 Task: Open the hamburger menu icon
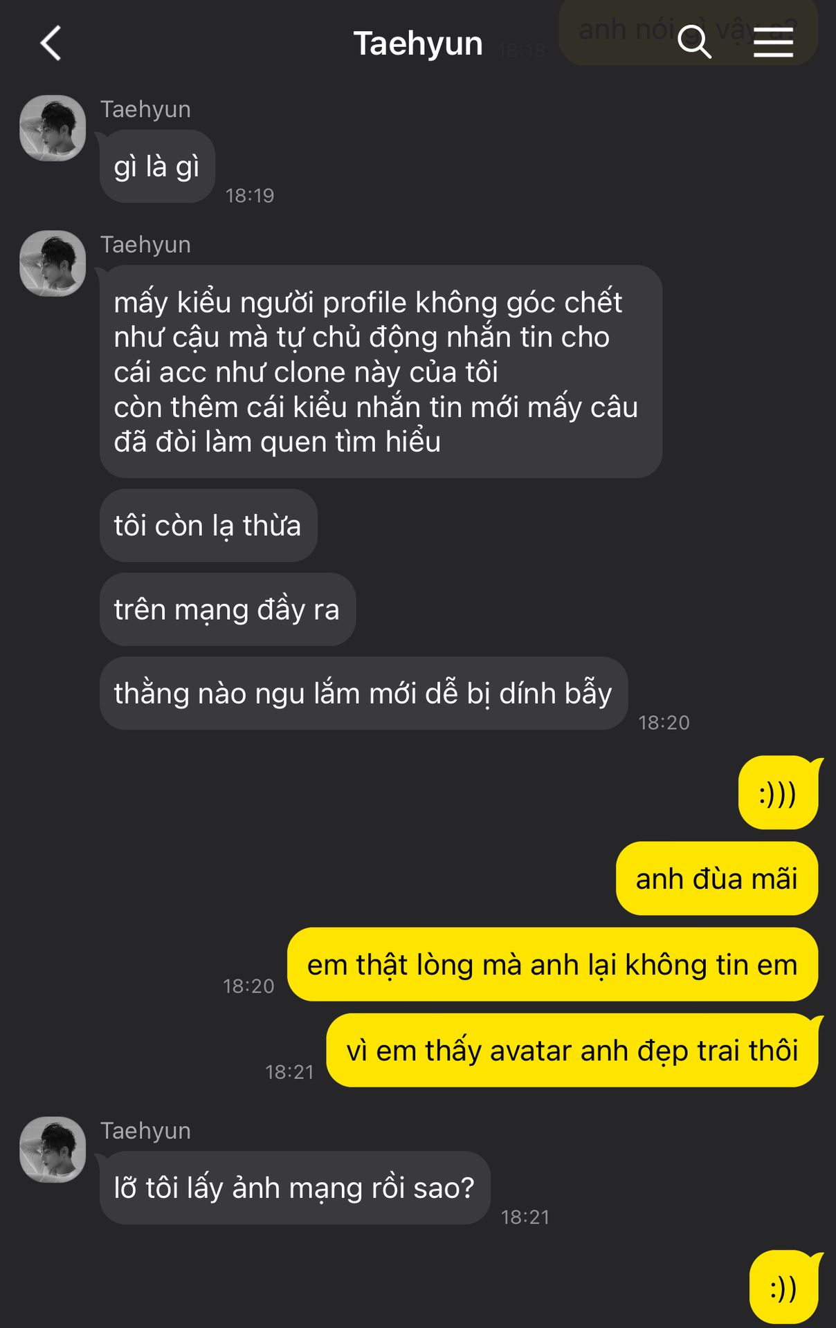click(x=773, y=43)
